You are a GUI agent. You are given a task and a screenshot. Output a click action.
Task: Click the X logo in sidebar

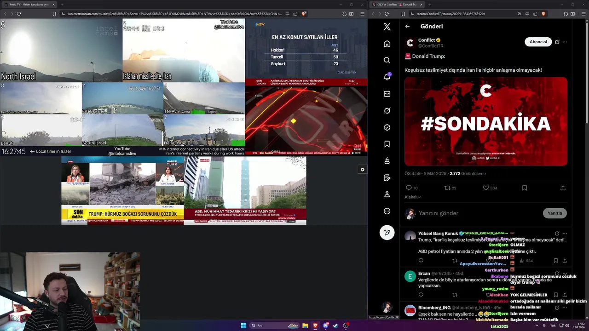coord(387,27)
